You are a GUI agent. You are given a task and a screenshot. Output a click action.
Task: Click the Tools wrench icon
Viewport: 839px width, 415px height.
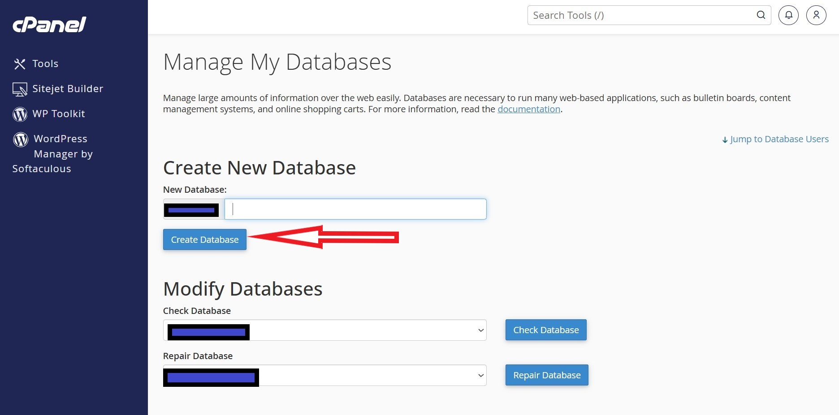[20, 64]
